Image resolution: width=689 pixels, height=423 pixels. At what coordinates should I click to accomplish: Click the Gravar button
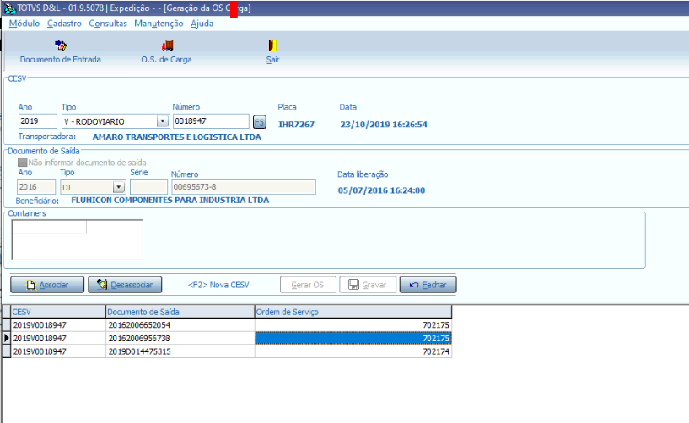pos(368,285)
